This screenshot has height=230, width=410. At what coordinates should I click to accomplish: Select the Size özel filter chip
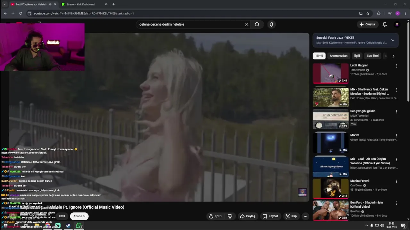coord(373,56)
